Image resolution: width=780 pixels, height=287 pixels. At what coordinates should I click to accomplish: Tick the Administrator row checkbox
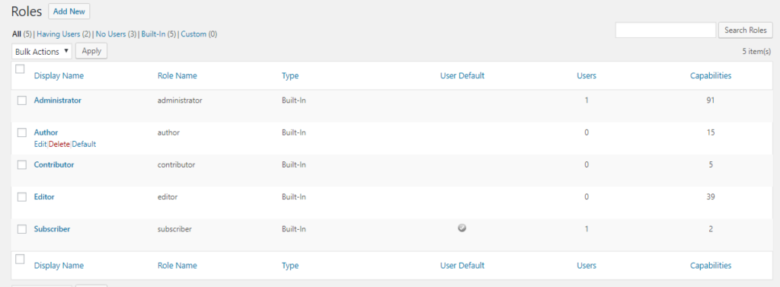click(x=22, y=100)
